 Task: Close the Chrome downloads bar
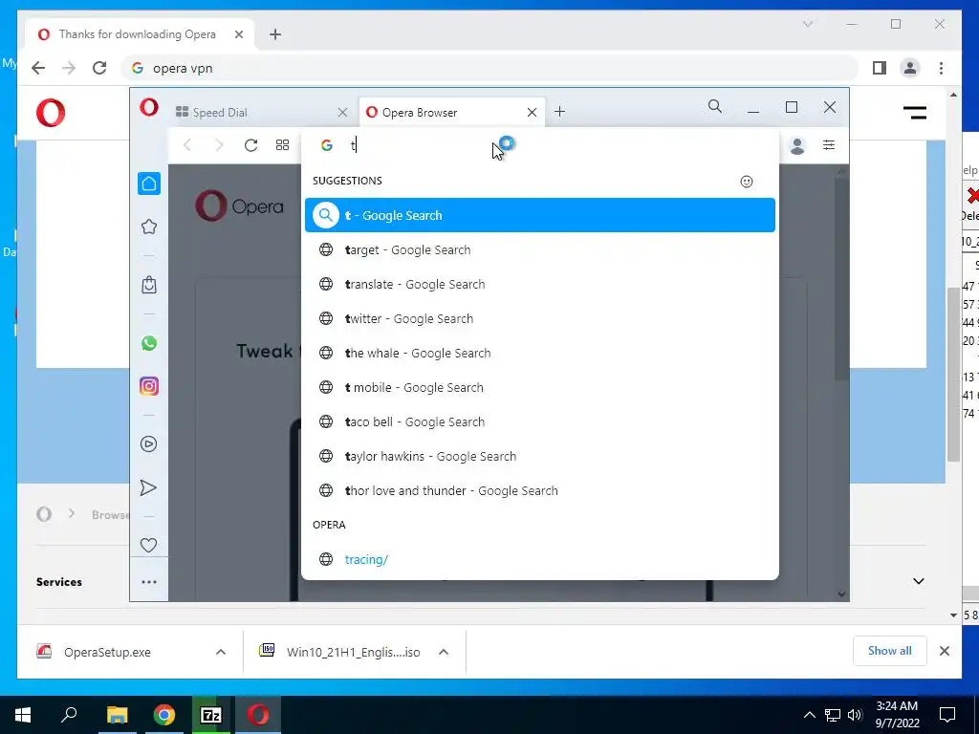(x=944, y=651)
